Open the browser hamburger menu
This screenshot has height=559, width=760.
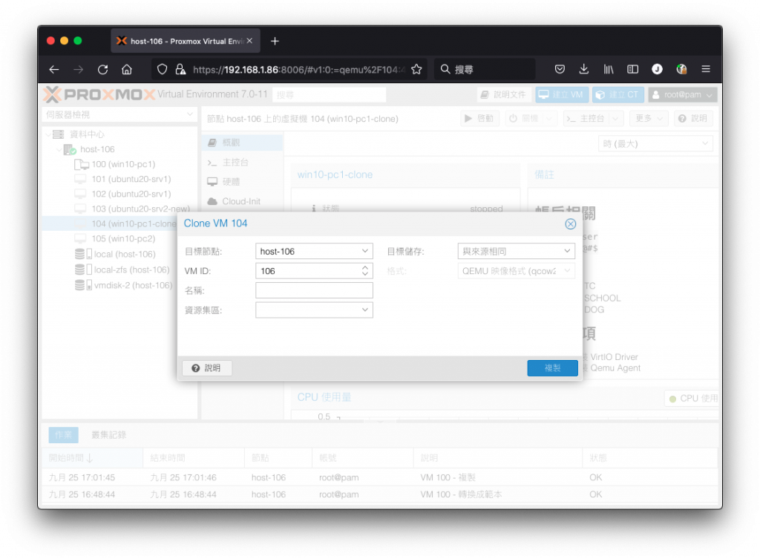tap(706, 69)
